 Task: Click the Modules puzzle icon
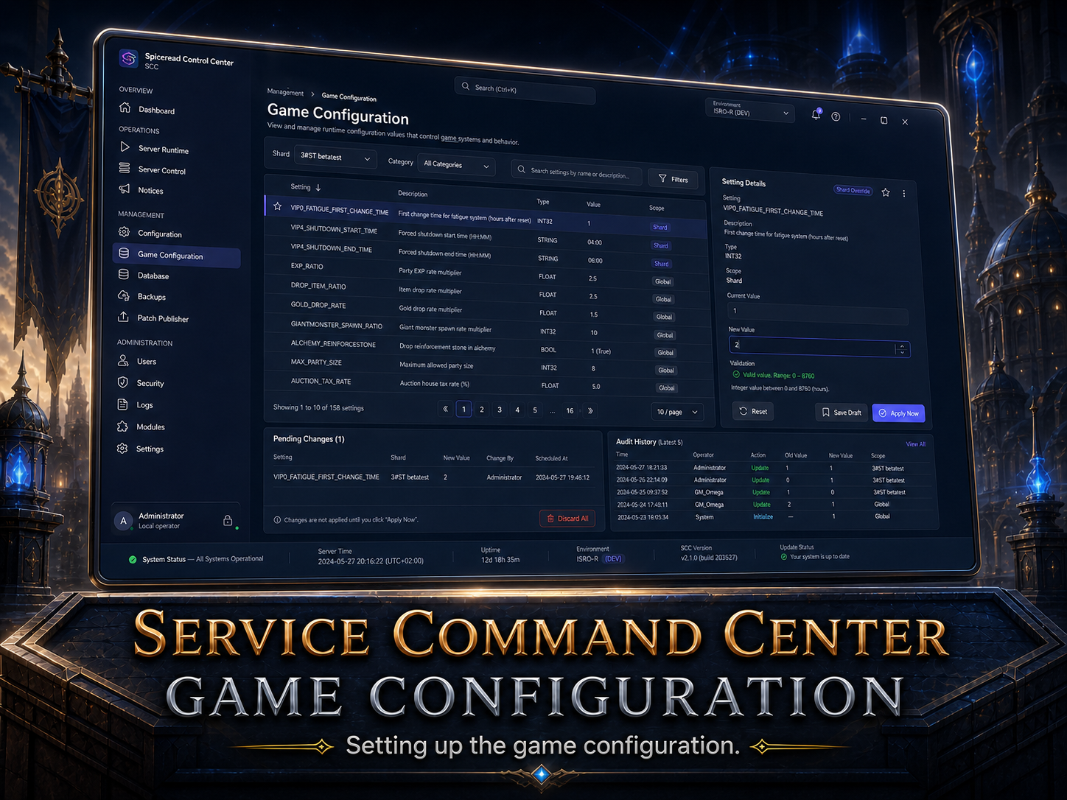click(x=122, y=426)
